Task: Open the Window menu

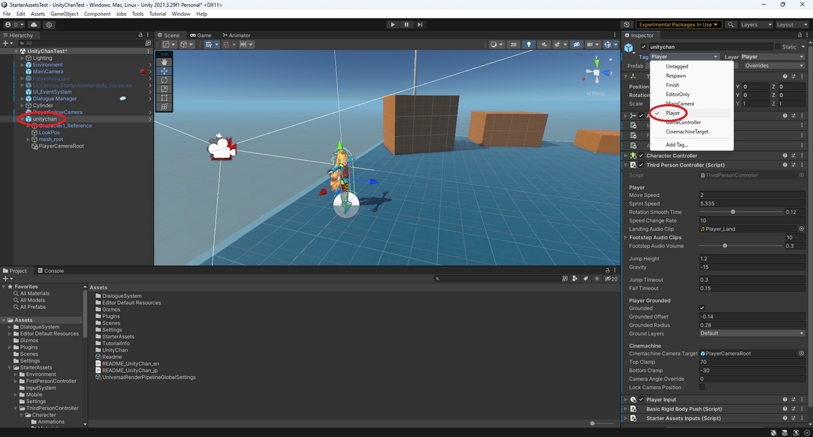Action: (x=181, y=14)
